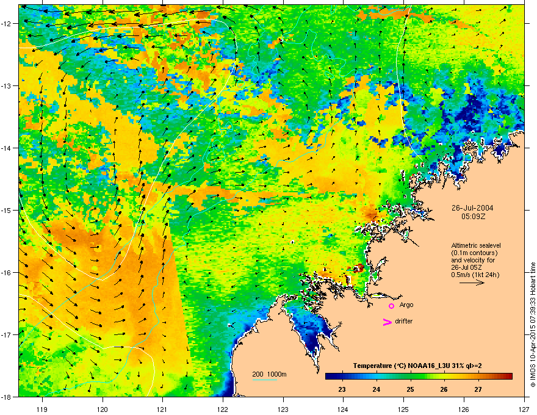
Task: Click the temperature color bar
Action: (x=419, y=377)
